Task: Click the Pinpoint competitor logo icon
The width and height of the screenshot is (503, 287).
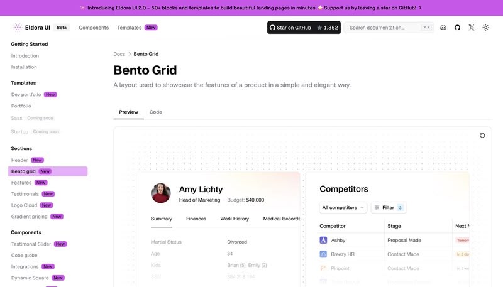Action: click(x=323, y=268)
